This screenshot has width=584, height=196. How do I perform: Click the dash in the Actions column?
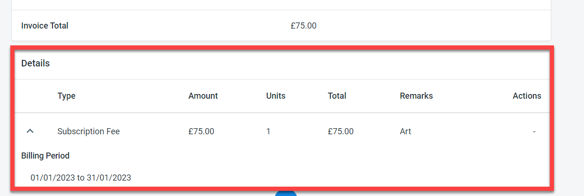coord(534,132)
